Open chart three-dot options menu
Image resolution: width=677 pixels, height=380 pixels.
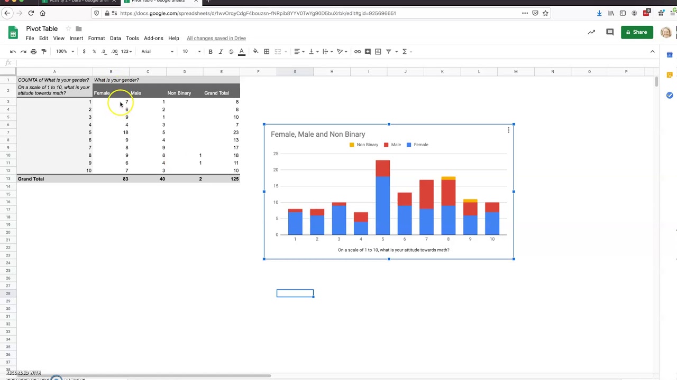coord(508,130)
